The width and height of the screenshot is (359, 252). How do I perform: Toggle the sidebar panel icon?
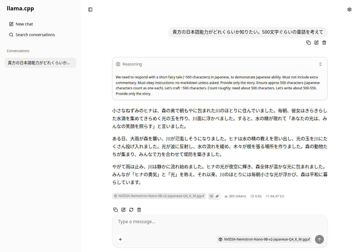pos(90,10)
